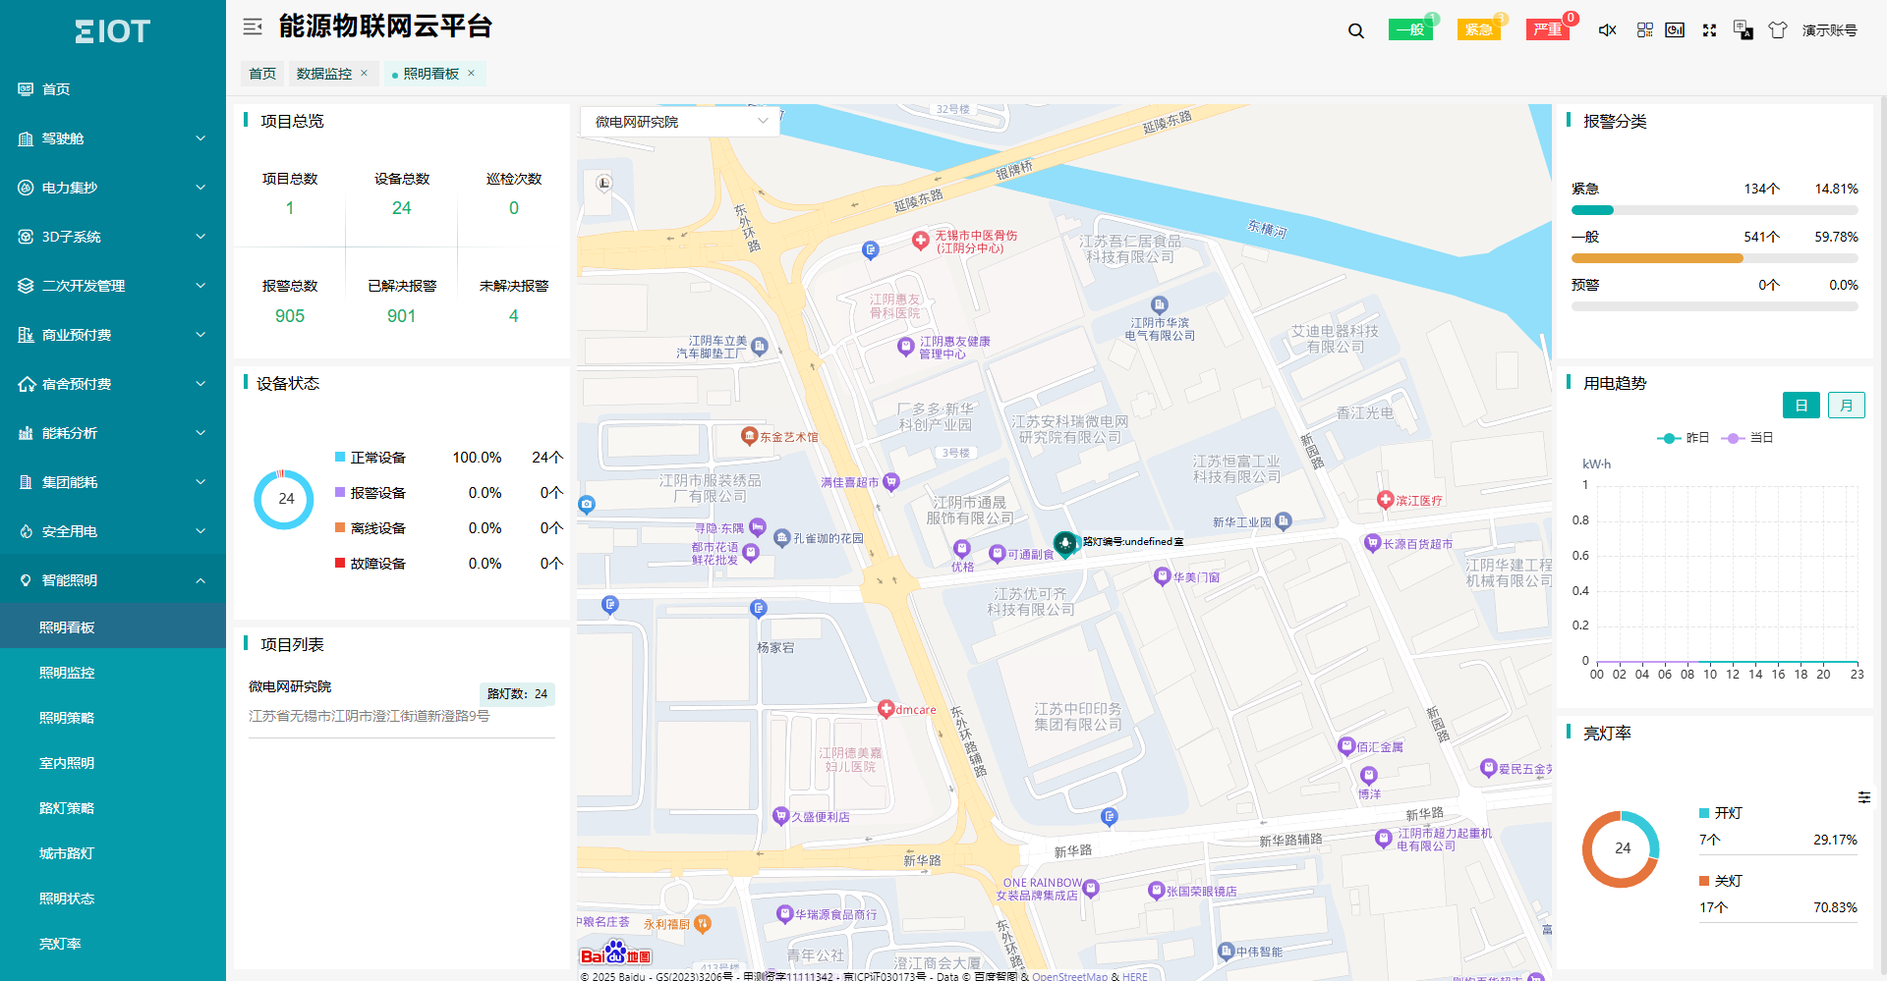
Task: Click the dmcare map marker
Action: [886, 708]
